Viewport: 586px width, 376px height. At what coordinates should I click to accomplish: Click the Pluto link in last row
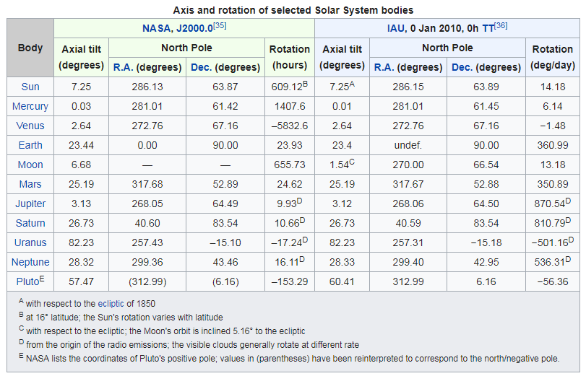click(x=28, y=281)
